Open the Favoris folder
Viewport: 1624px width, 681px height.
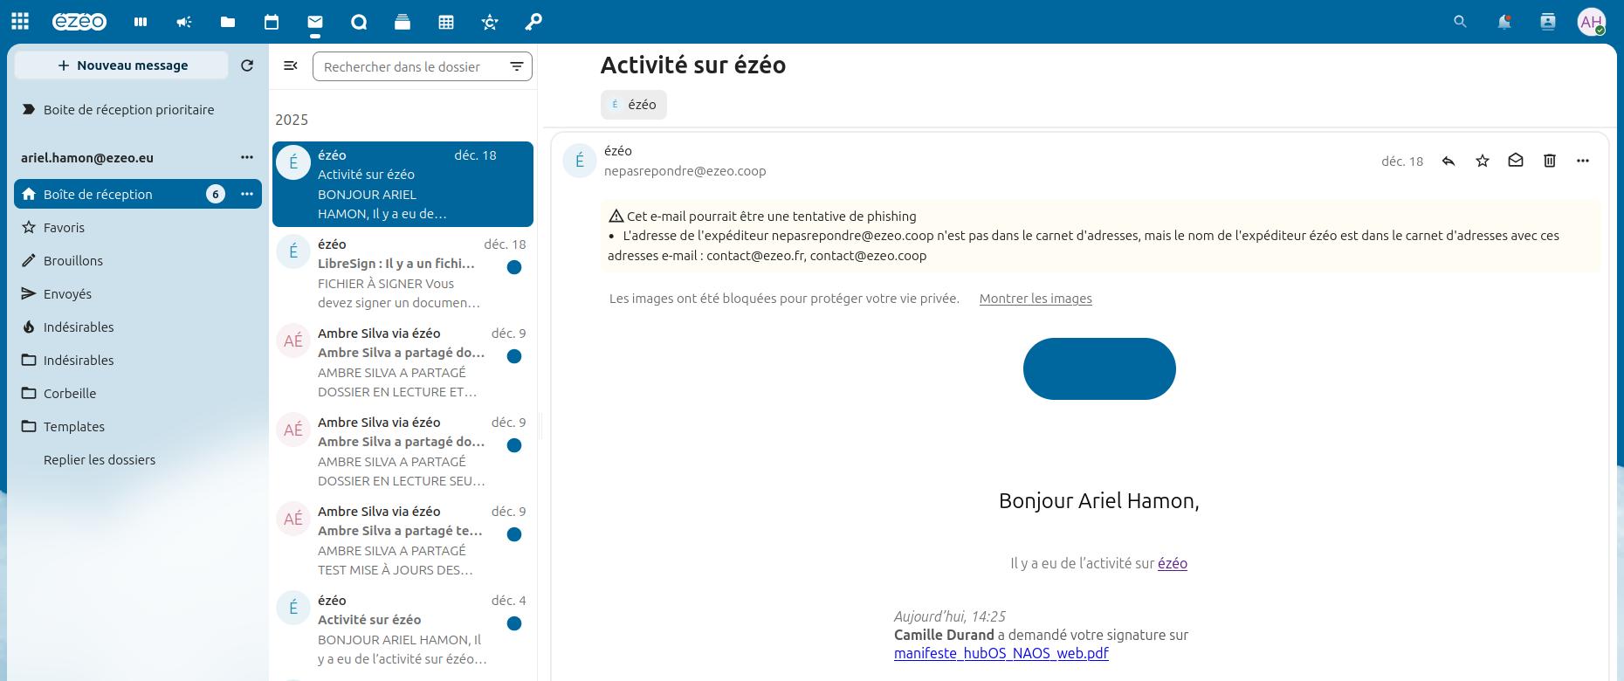(138, 227)
